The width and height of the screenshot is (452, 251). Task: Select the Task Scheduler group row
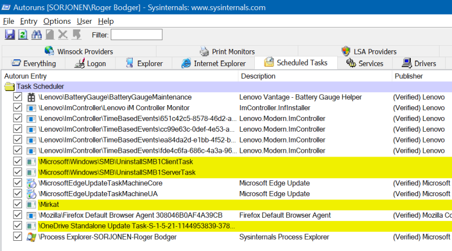point(32,86)
